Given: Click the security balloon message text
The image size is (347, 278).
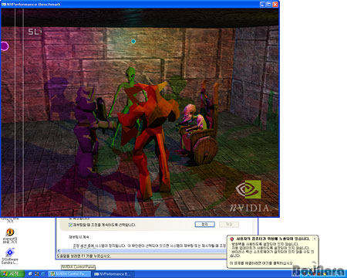Looking at the screenshot, I should 272,249.
